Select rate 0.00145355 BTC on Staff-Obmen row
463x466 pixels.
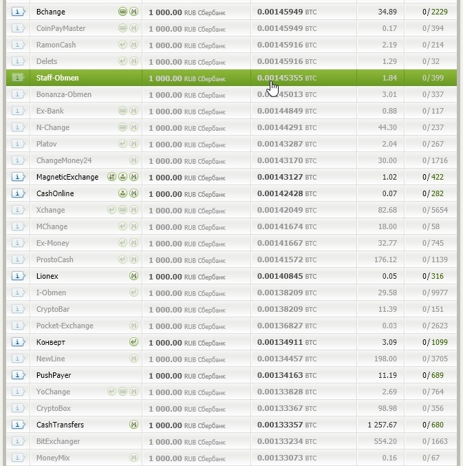point(287,78)
